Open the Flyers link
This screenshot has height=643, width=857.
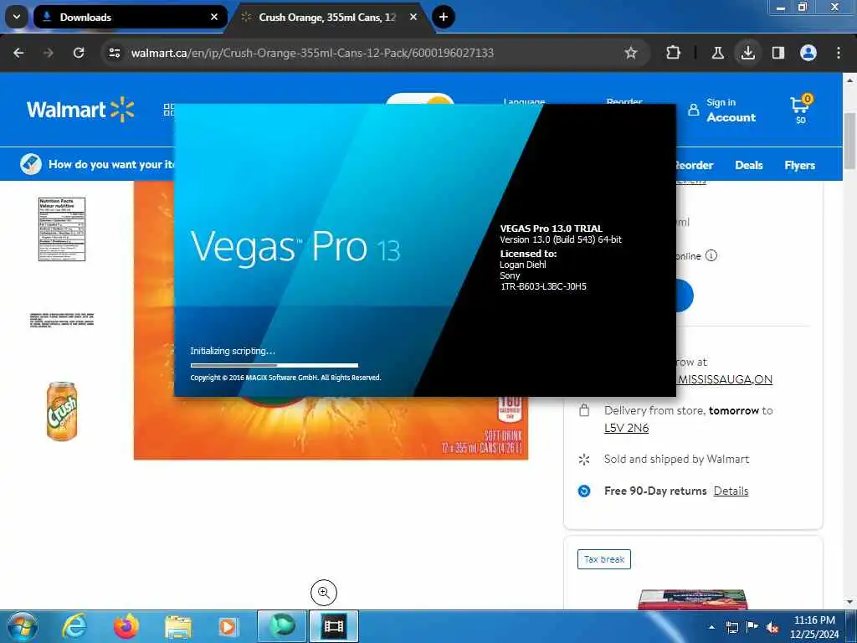799,165
